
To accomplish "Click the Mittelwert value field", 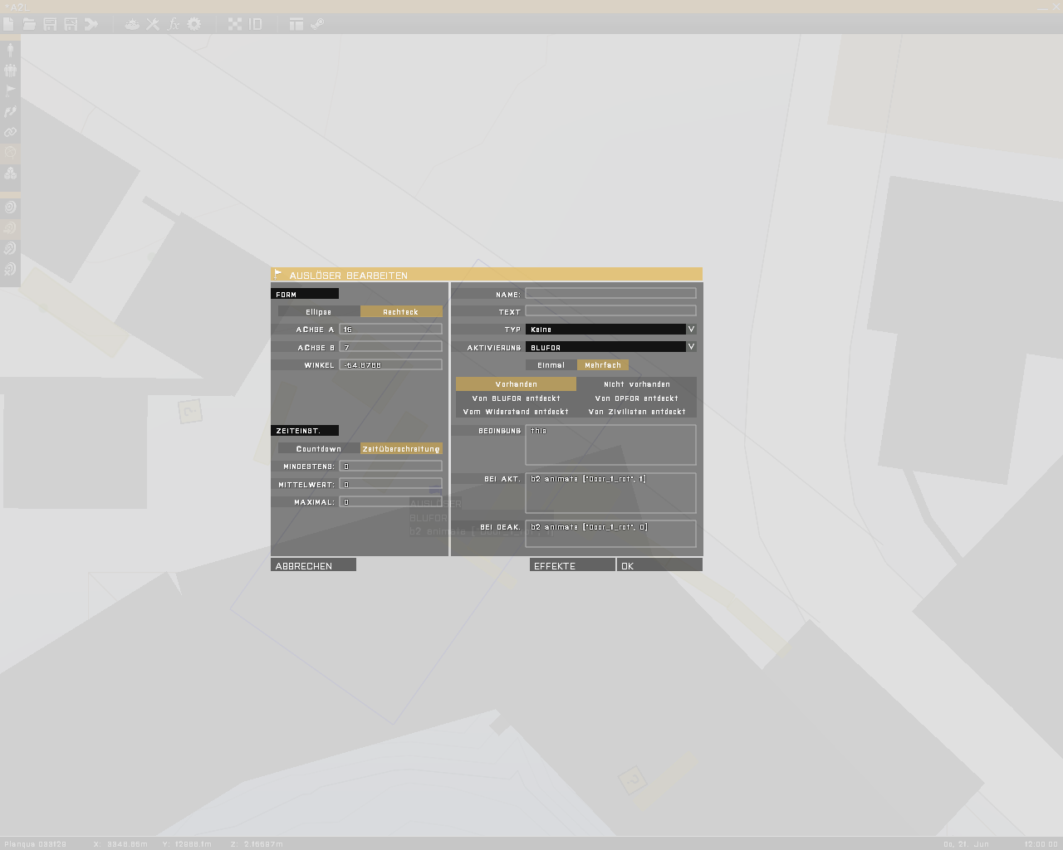I will (390, 484).
